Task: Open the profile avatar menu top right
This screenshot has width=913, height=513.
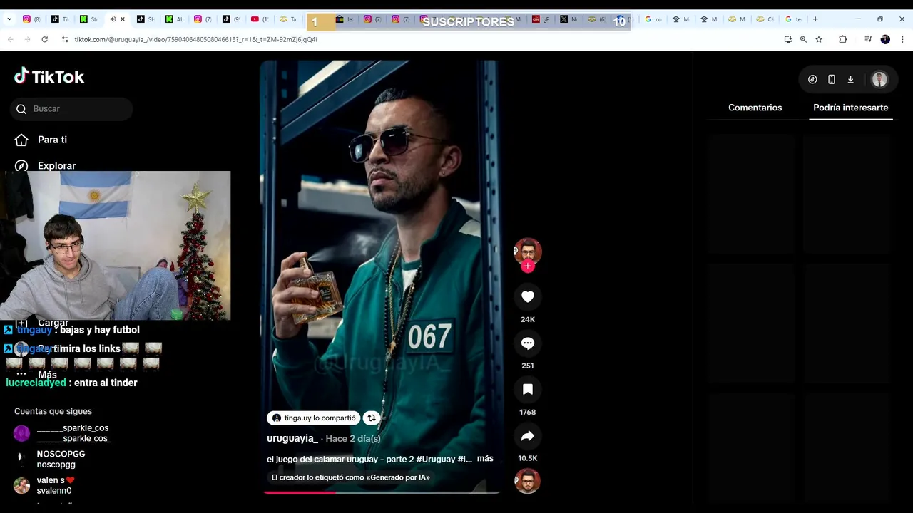Action: pyautogui.click(x=879, y=80)
